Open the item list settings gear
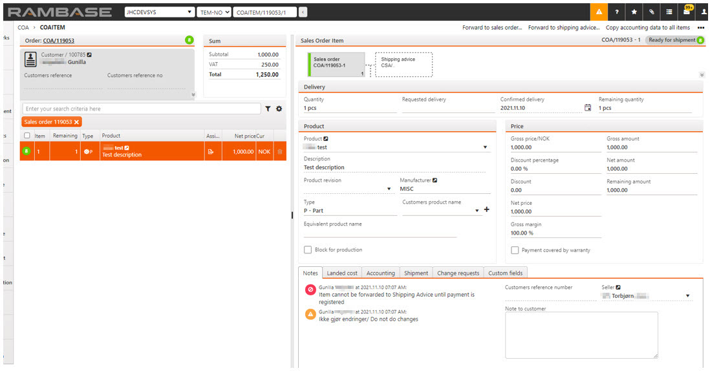Image resolution: width=710 pixels, height=371 pixels. 279,109
